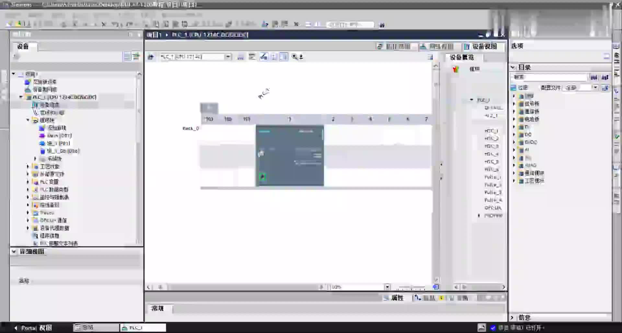Select 设备和网络 in project tree
The width and height of the screenshot is (622, 333).
pyautogui.click(x=45, y=89)
